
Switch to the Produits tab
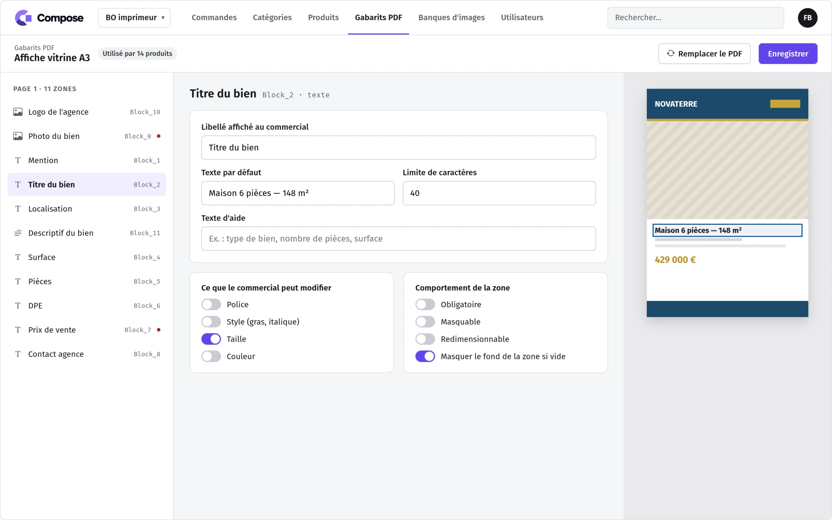323,18
